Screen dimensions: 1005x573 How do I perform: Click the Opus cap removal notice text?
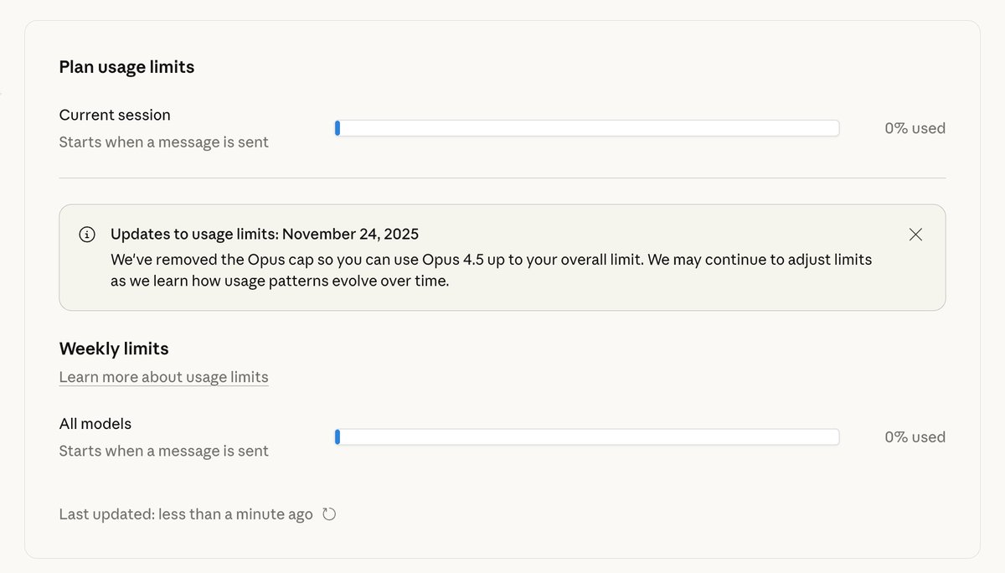point(492,271)
